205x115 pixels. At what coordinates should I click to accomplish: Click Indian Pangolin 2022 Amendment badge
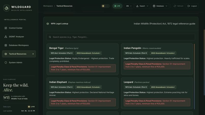click(x=163, y=53)
